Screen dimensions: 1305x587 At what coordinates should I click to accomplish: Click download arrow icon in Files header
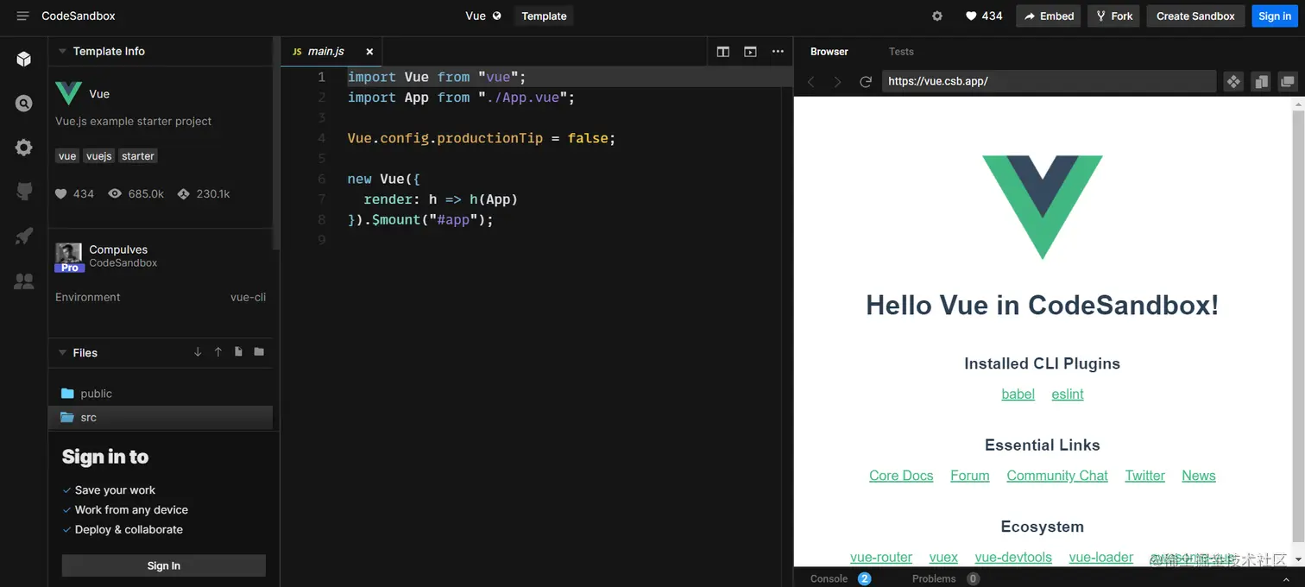tap(198, 352)
